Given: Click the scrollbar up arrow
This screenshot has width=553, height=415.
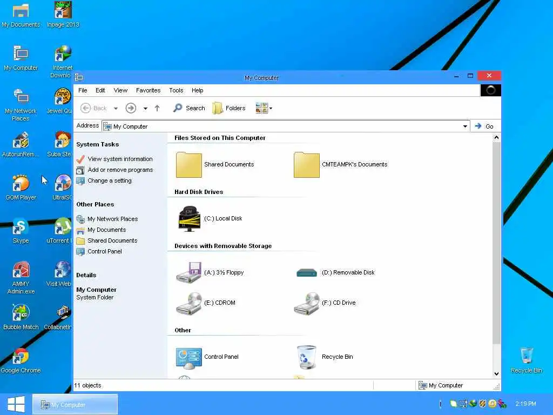Looking at the screenshot, I should [x=497, y=138].
